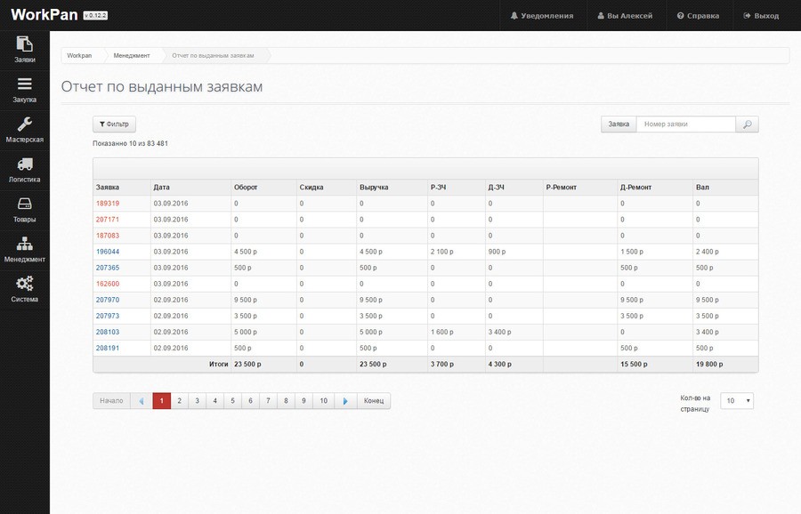Open request 208191

108,348
